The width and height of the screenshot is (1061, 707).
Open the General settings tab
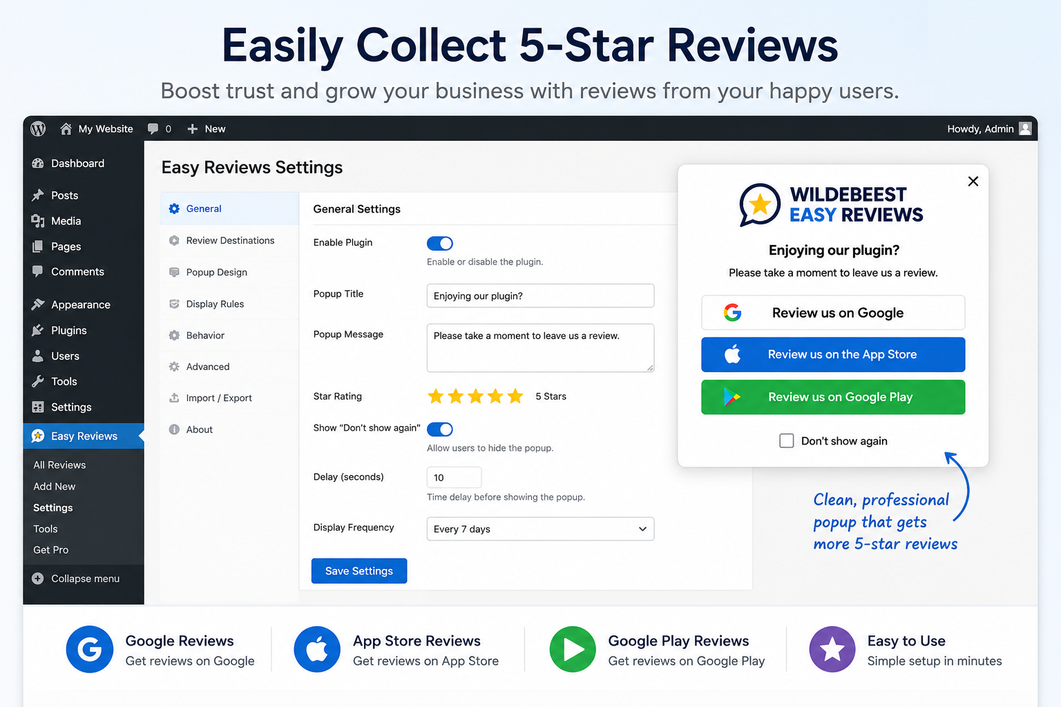pos(229,209)
